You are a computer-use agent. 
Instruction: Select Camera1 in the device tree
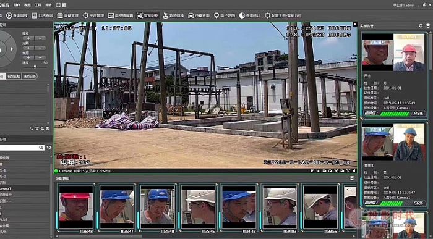click(6, 188)
